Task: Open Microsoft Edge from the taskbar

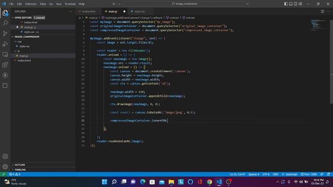Action: point(143,182)
